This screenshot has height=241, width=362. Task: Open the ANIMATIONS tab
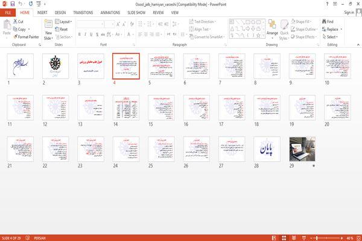[110, 13]
